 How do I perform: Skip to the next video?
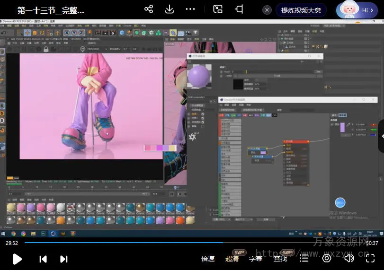pyautogui.click(x=64, y=259)
